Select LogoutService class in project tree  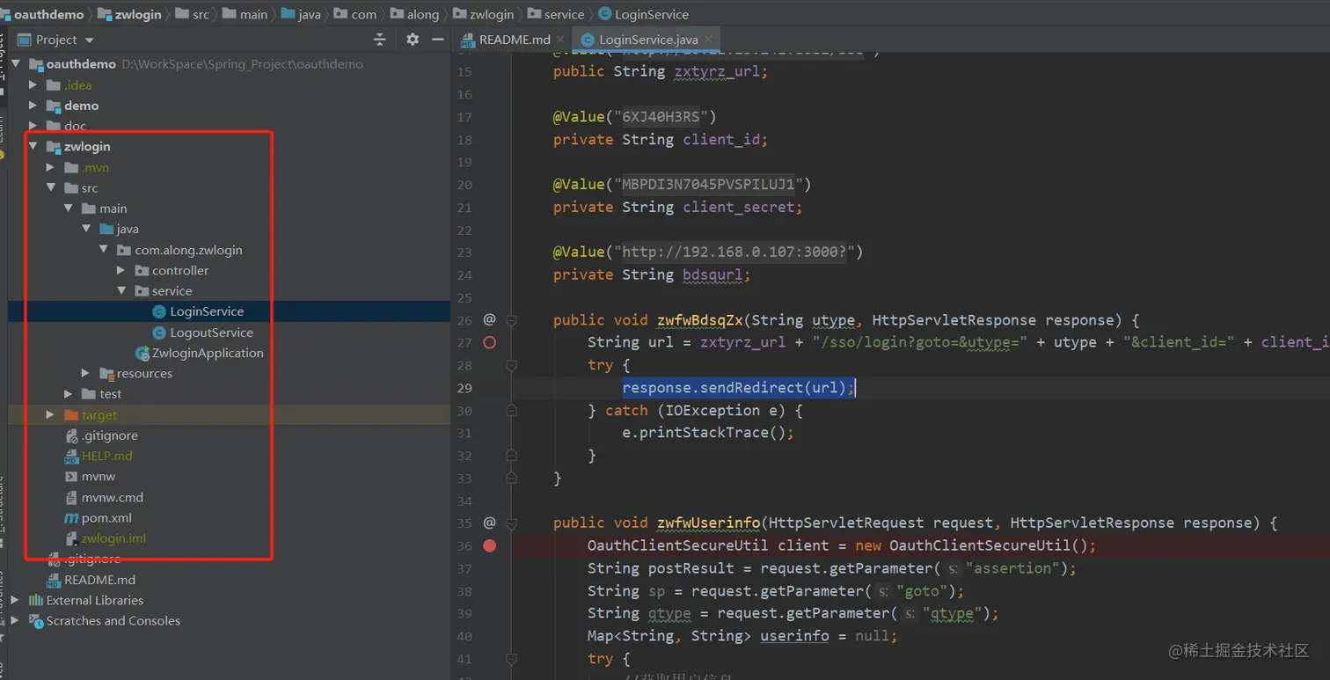(211, 333)
